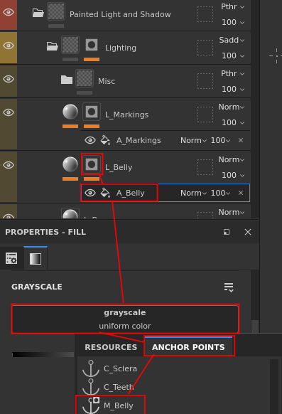Select the A_Markings effect name
Viewport: 282px width, 414px height.
pyautogui.click(x=139, y=140)
